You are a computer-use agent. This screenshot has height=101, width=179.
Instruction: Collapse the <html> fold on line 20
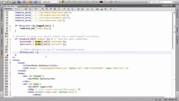(x=10, y=60)
